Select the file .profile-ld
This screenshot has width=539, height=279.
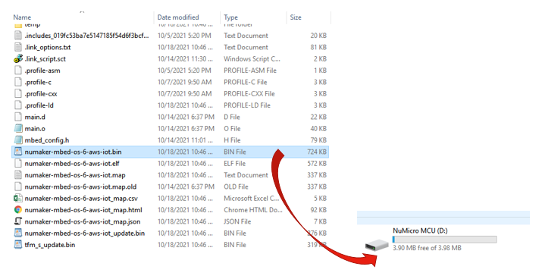[x=39, y=105]
